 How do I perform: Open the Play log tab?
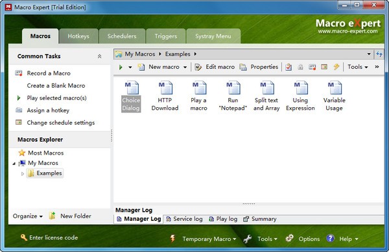223,219
